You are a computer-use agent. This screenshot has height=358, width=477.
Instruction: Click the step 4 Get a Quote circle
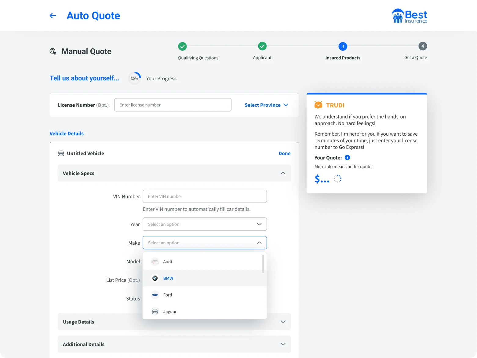coord(423,46)
